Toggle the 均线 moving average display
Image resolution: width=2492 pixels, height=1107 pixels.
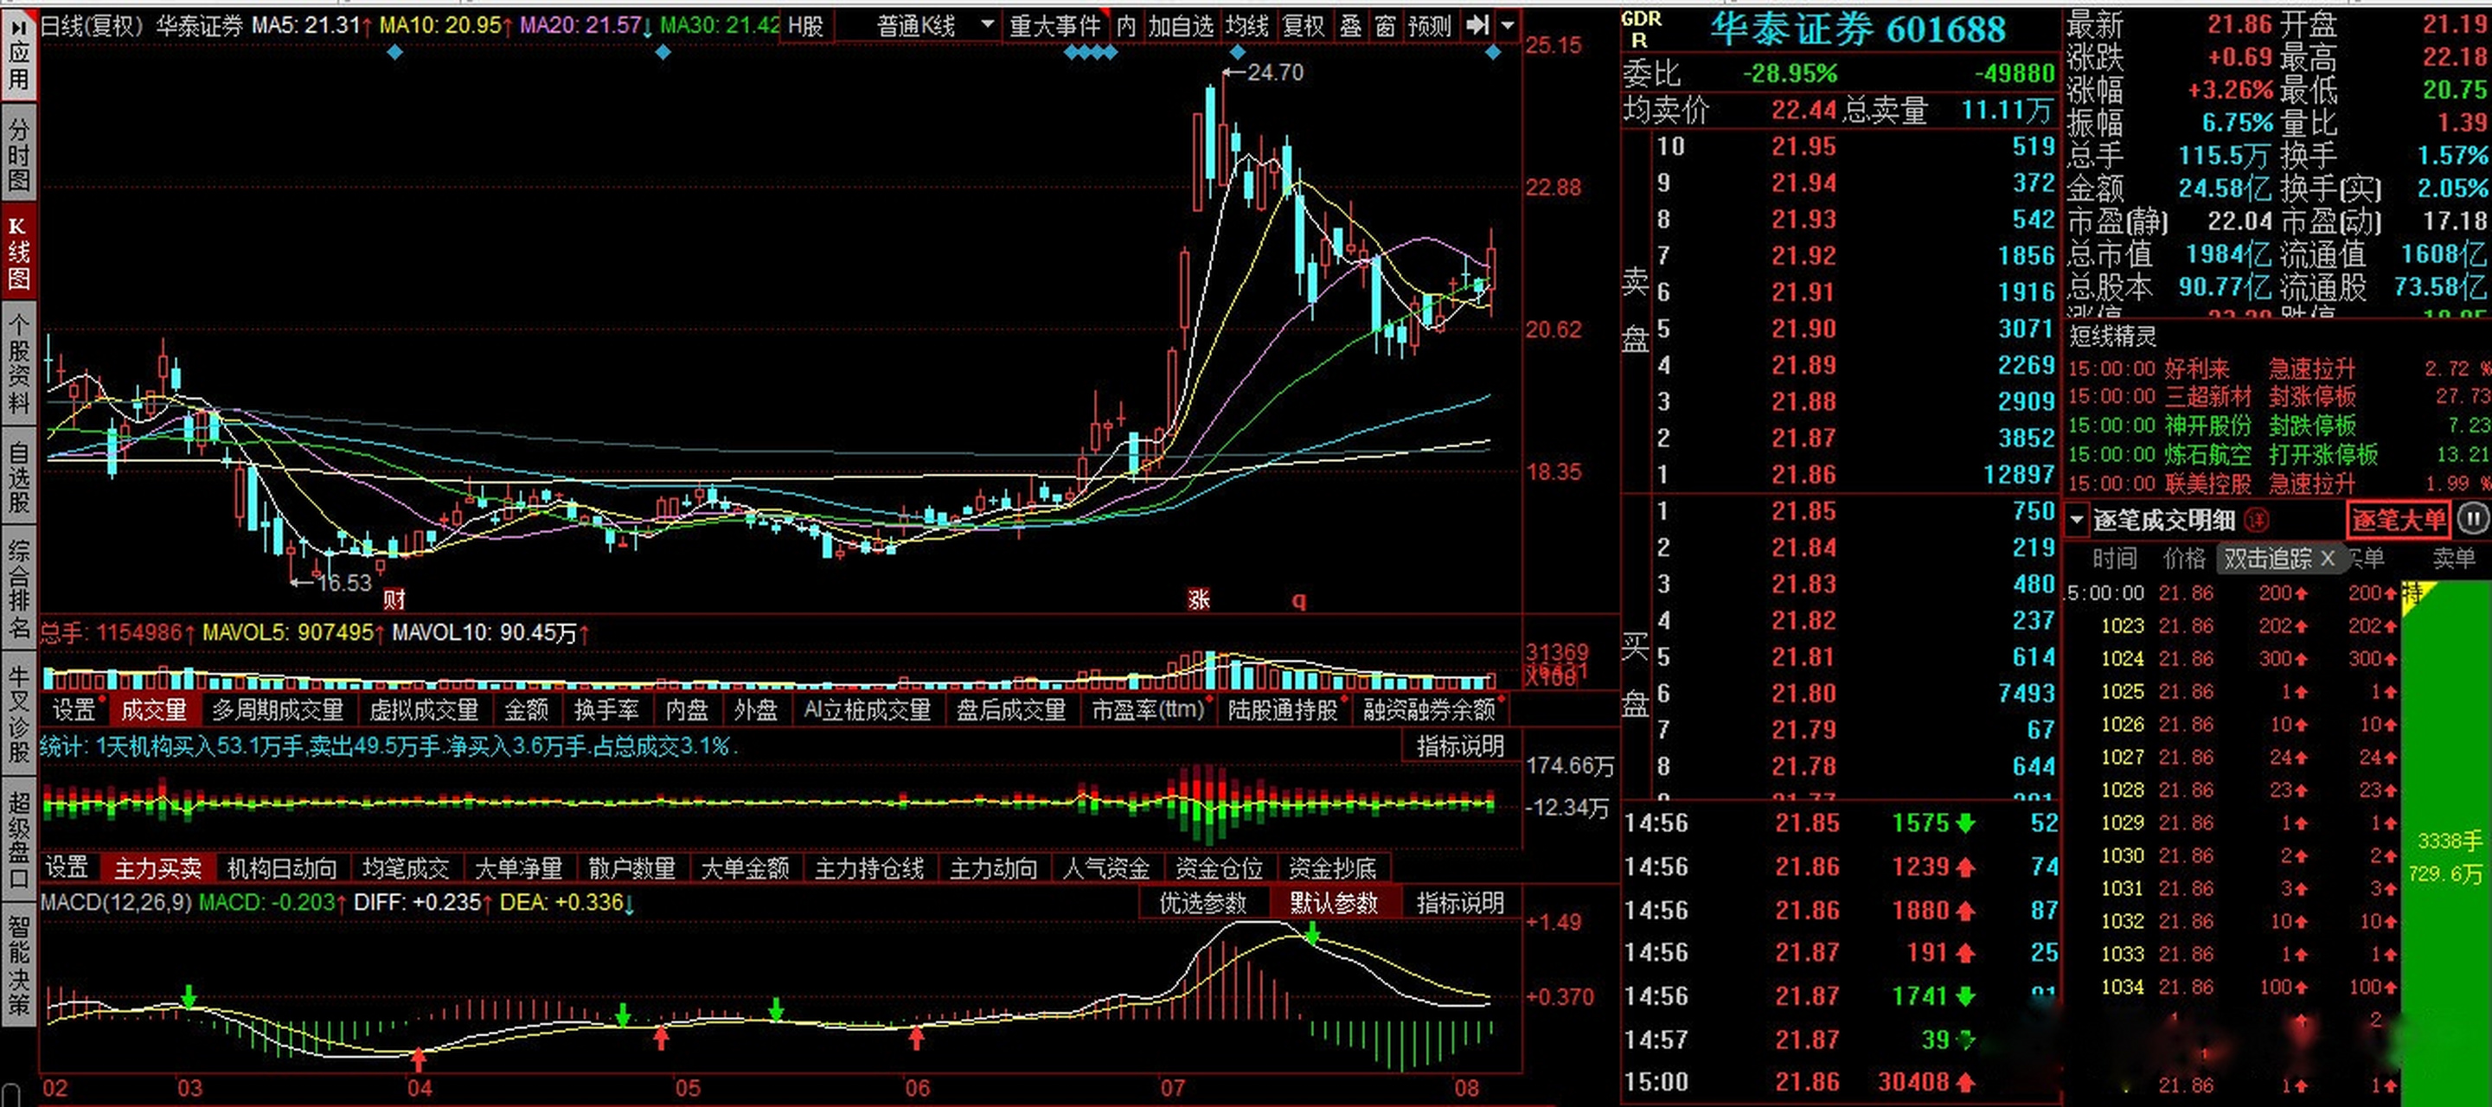(1246, 26)
